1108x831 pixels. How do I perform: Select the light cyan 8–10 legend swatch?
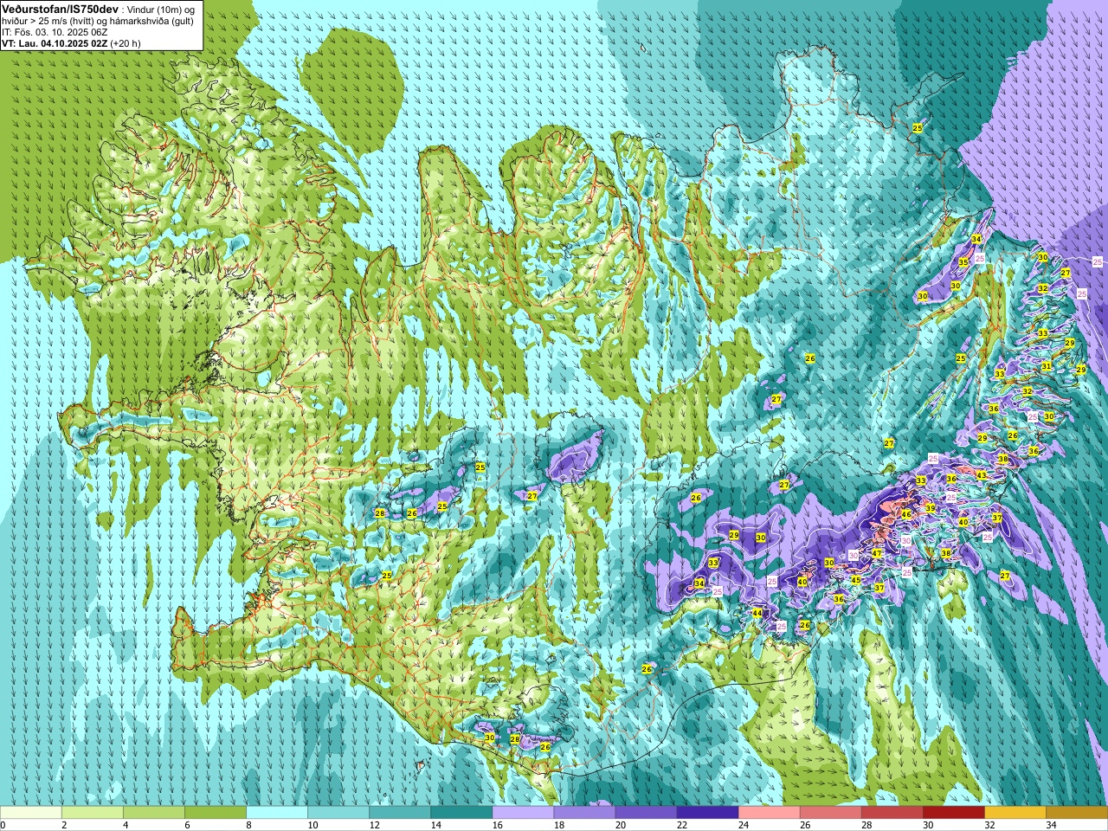pos(276,813)
